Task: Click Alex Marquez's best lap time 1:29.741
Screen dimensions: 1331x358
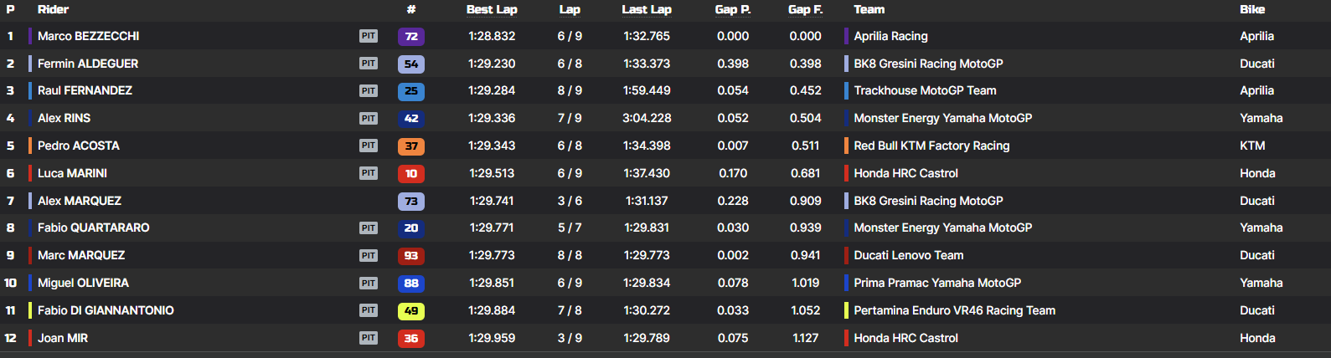Action: click(x=492, y=201)
